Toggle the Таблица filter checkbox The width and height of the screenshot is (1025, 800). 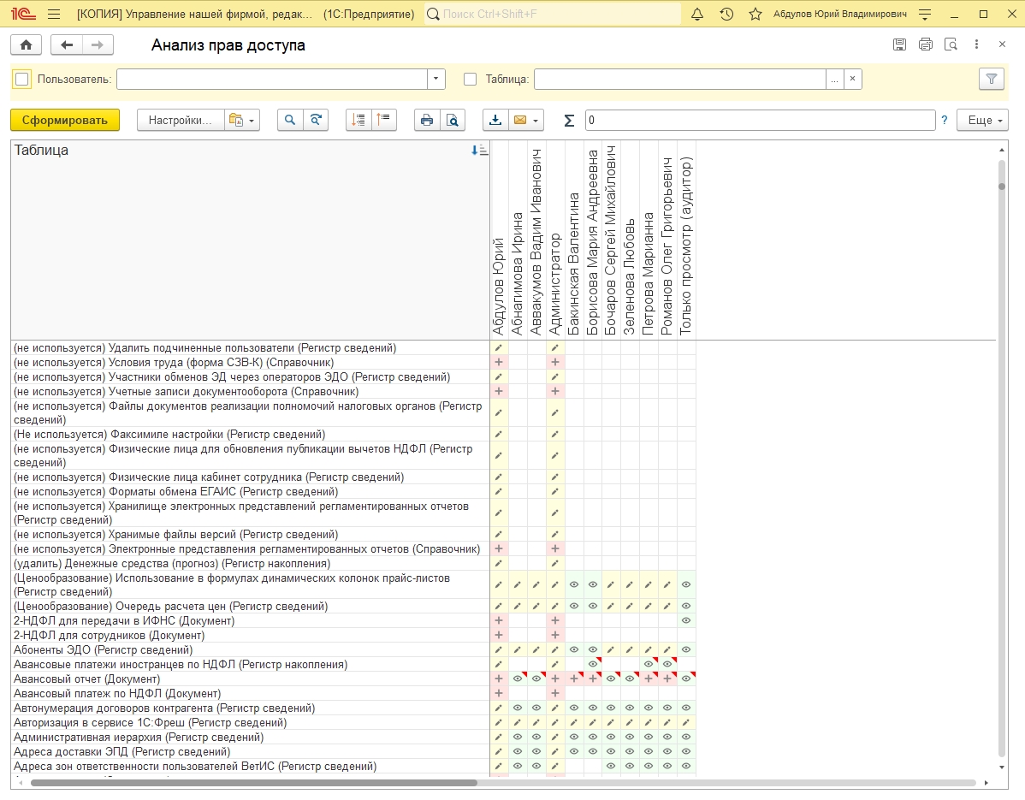click(470, 79)
